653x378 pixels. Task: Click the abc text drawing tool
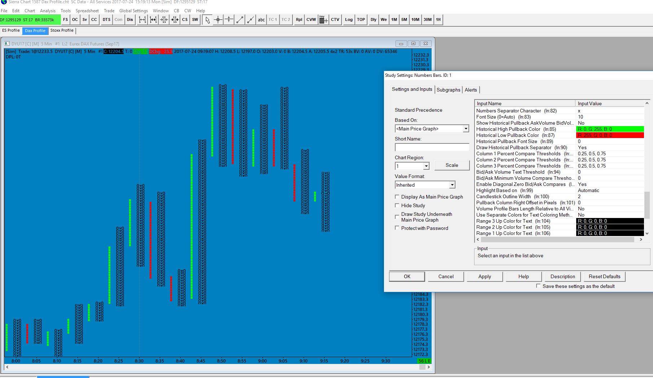pyautogui.click(x=261, y=20)
